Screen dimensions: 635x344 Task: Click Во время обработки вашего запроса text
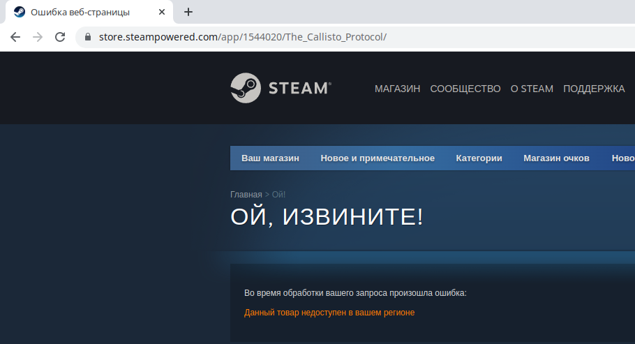click(x=355, y=293)
